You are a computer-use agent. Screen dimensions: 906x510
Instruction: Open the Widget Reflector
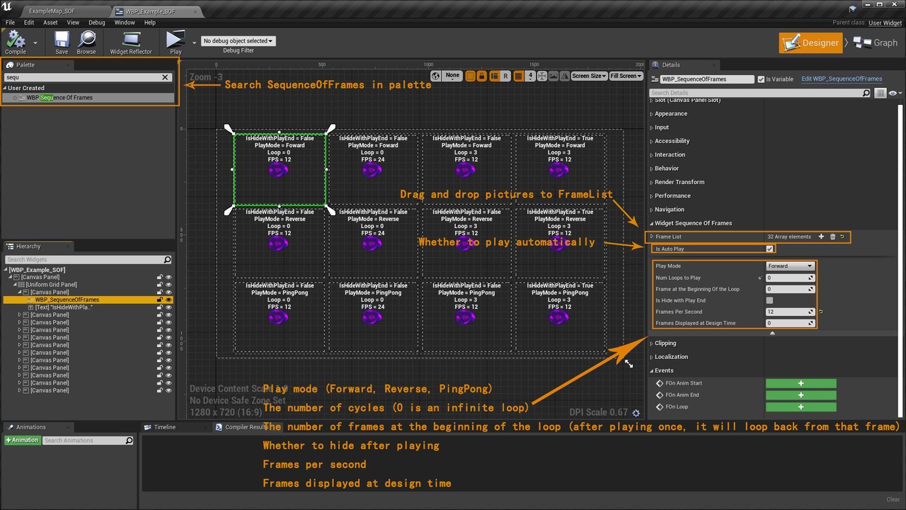(131, 42)
